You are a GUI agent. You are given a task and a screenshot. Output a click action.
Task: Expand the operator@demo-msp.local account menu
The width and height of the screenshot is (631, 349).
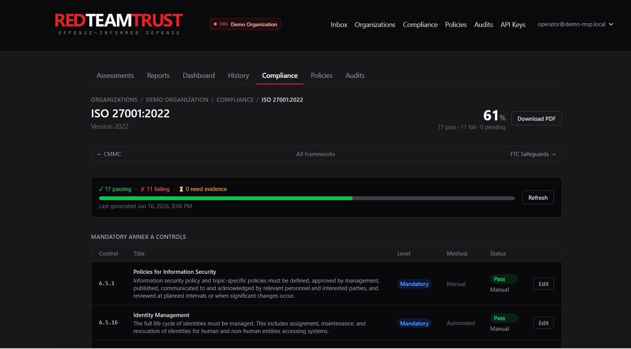(x=575, y=24)
